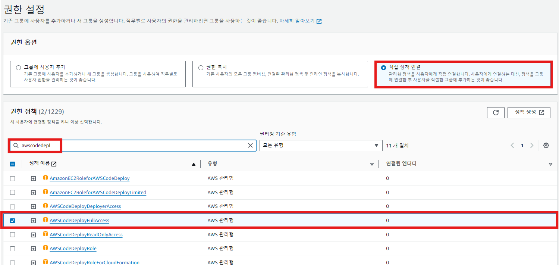This screenshot has height=265, width=559.
Task: Select 직접 정책 연결 radio option
Action: (x=384, y=68)
